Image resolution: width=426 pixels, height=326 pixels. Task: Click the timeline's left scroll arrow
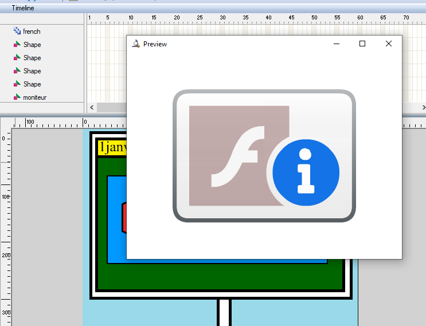[92, 108]
